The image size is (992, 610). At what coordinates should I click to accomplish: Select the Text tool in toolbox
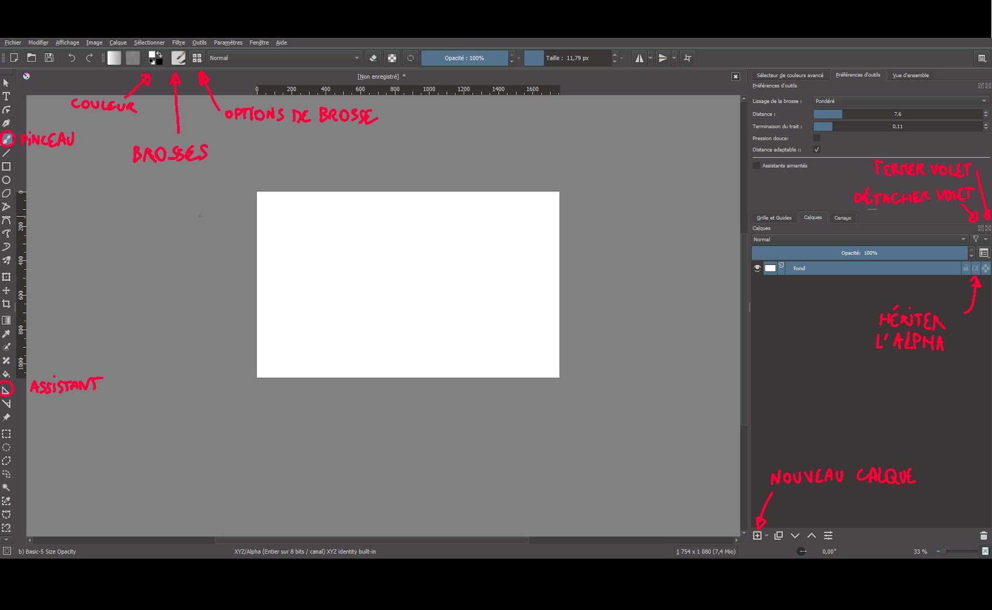click(x=6, y=97)
